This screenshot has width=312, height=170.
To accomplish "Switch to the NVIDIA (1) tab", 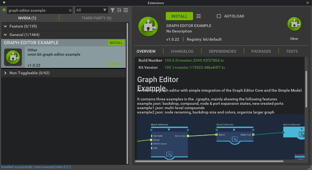I will (27, 18).
